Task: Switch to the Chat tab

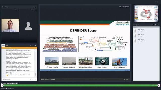Action: pos(3,45)
